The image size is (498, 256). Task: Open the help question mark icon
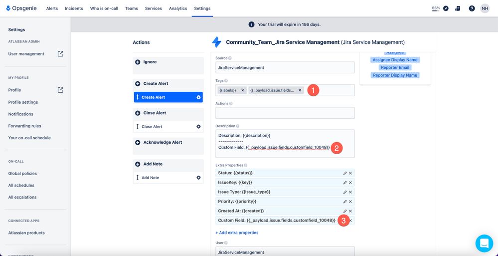tap(472, 8)
